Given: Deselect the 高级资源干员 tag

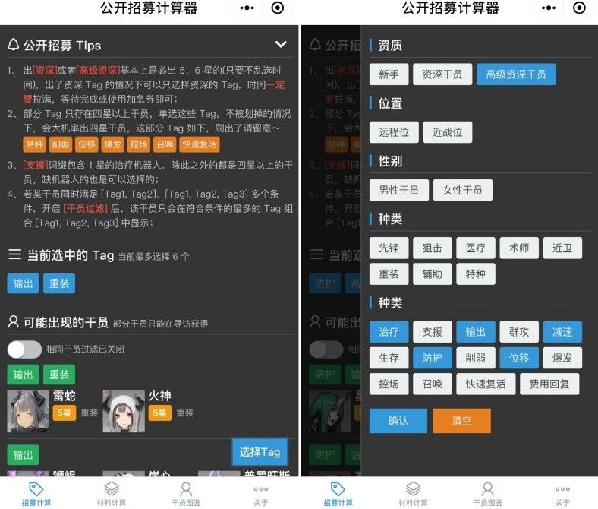Looking at the screenshot, I should click(x=515, y=74).
